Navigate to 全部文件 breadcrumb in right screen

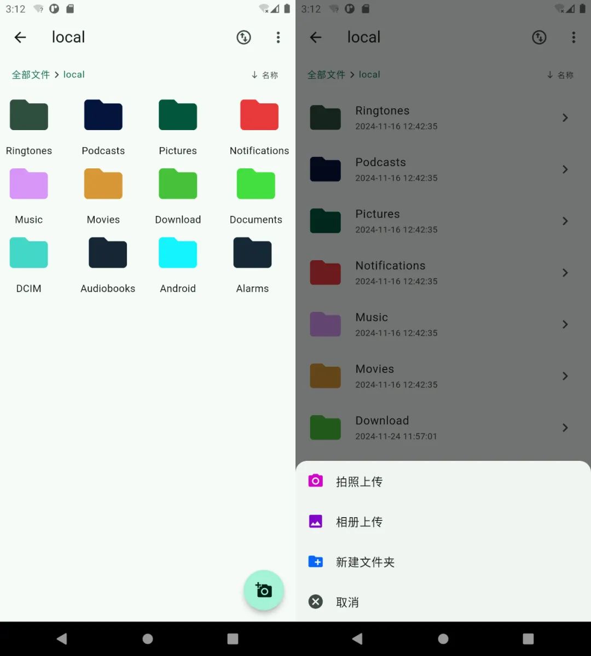tap(326, 75)
